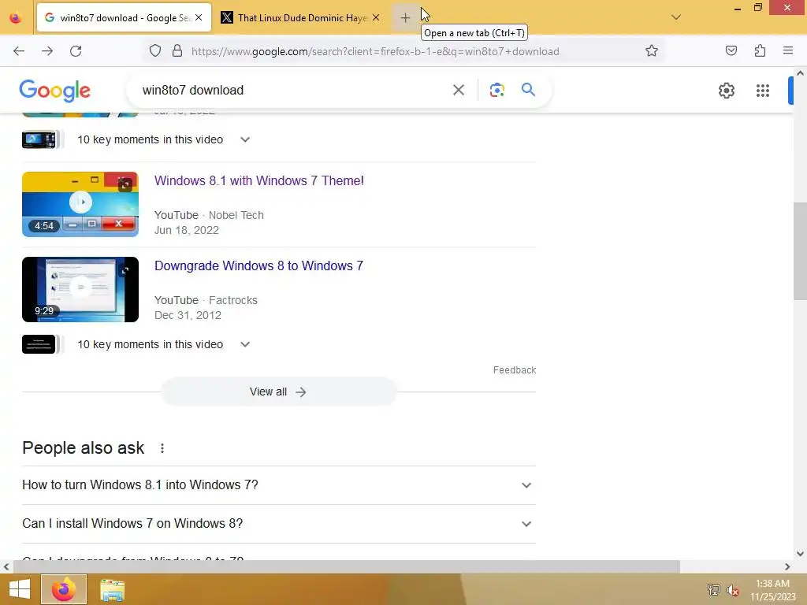Image resolution: width=807 pixels, height=605 pixels.
Task: Click key moments preview thumbnail under Factrocks video
Action: (39, 344)
